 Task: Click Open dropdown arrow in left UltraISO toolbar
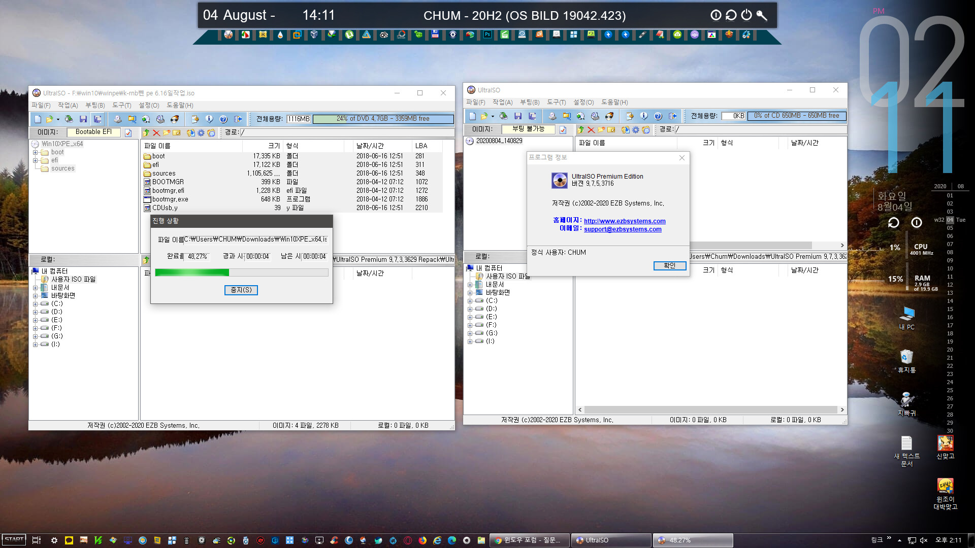[x=58, y=120]
